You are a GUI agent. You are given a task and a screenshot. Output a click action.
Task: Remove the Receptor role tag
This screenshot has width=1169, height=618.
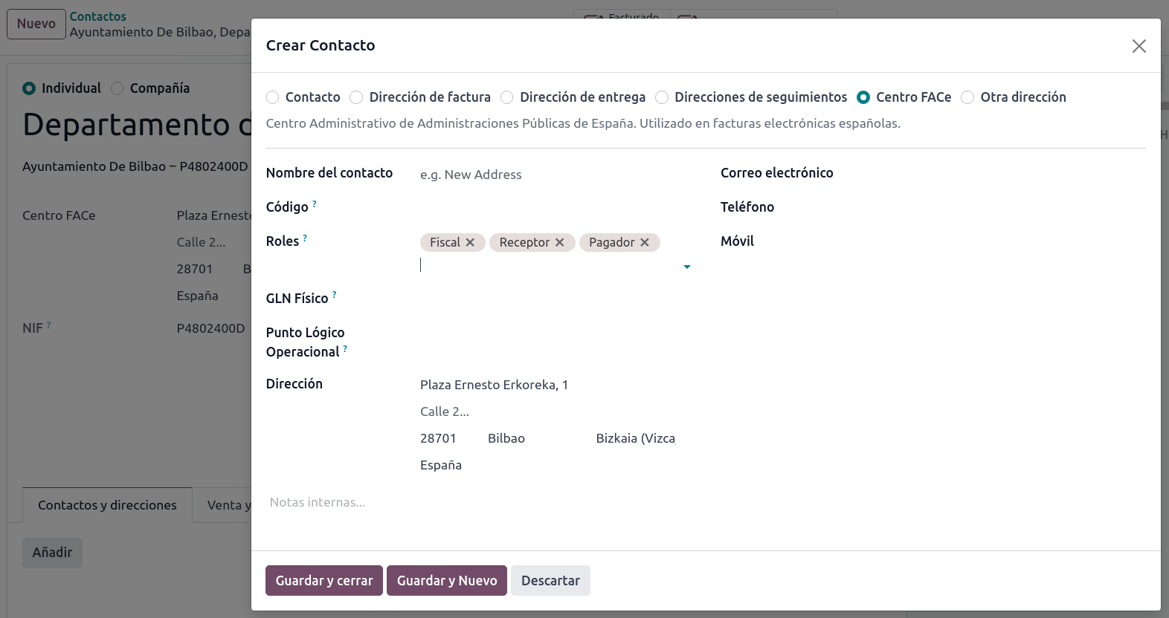click(x=561, y=242)
